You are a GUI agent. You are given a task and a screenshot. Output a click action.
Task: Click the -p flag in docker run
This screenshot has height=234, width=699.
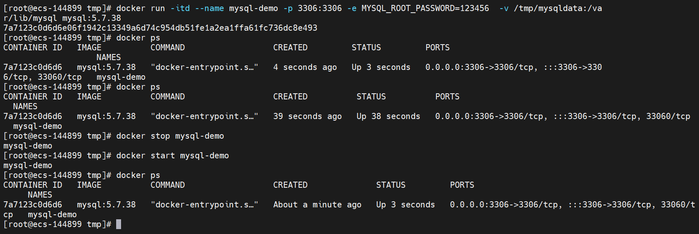(288, 8)
